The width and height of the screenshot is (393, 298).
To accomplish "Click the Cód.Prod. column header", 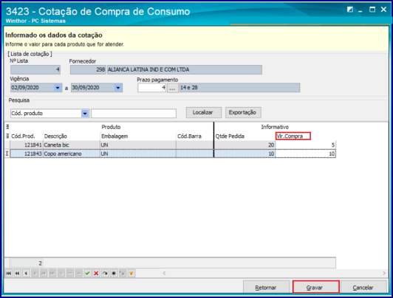I will point(27,136).
